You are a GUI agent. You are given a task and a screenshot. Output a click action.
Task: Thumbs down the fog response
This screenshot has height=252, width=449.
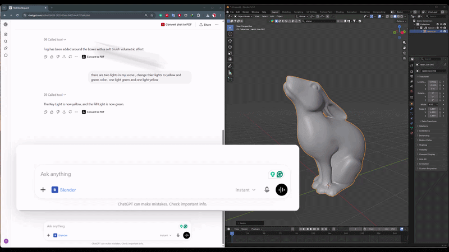58,57
